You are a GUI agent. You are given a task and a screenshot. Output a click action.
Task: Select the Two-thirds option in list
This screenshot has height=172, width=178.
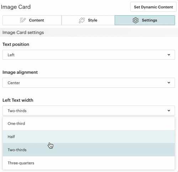tap(89, 150)
